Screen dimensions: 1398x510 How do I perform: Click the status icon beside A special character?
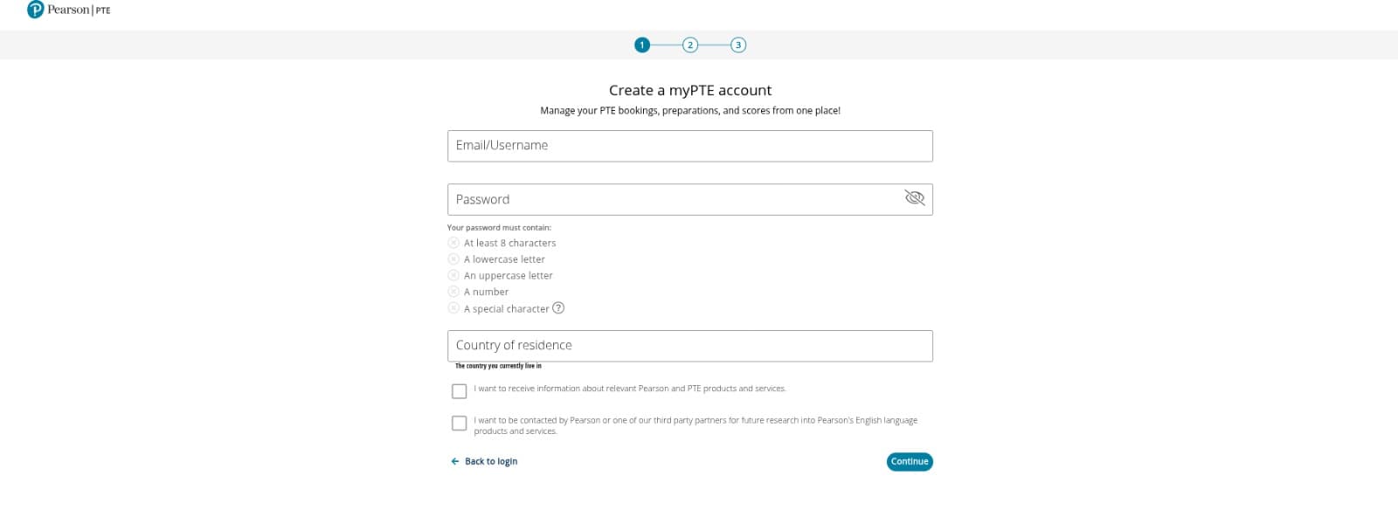pyautogui.click(x=453, y=308)
